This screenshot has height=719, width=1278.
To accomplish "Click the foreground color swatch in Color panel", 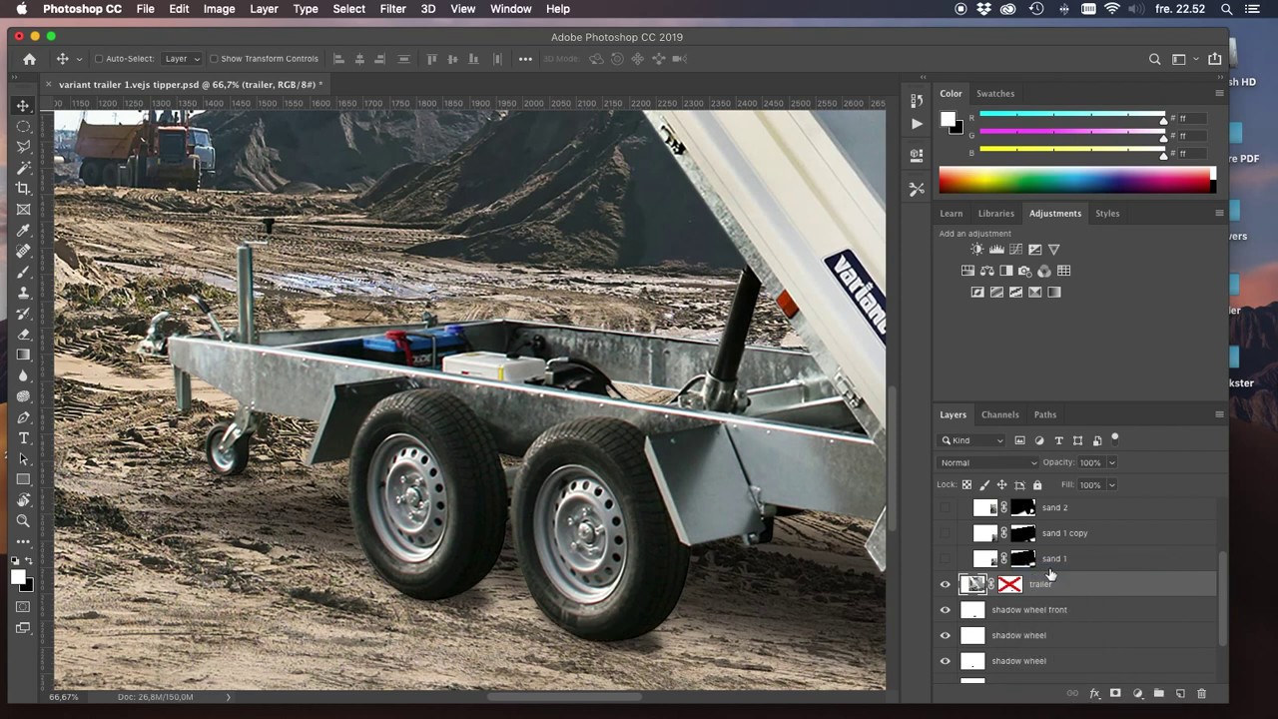I will [x=948, y=120].
